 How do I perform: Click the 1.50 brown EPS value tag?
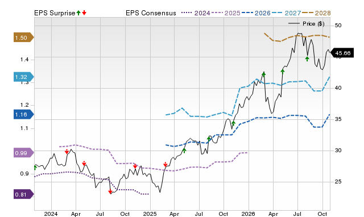coord(24,37)
